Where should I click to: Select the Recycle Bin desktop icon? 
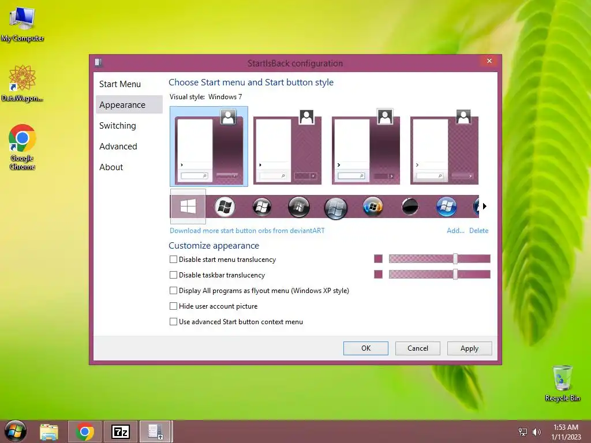coord(562,383)
